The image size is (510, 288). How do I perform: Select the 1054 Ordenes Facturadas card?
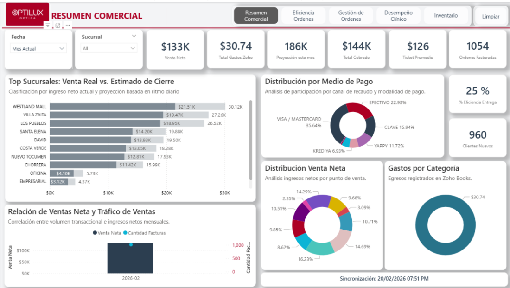[x=478, y=50]
